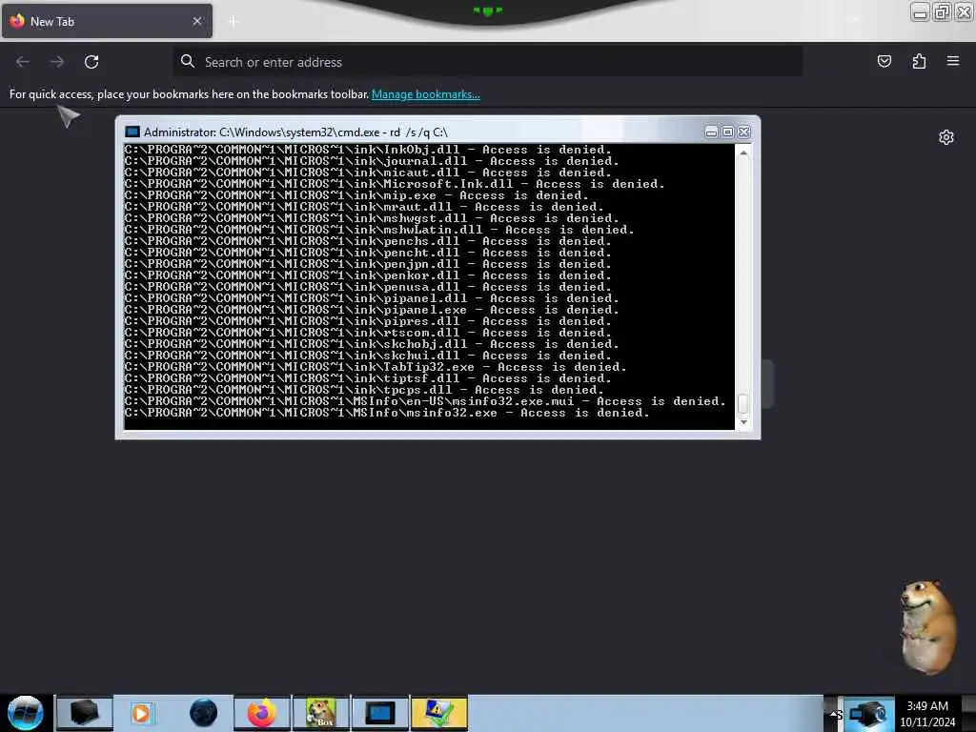Reload the page with the refresh icon
The height and width of the screenshot is (732, 976).
click(91, 62)
